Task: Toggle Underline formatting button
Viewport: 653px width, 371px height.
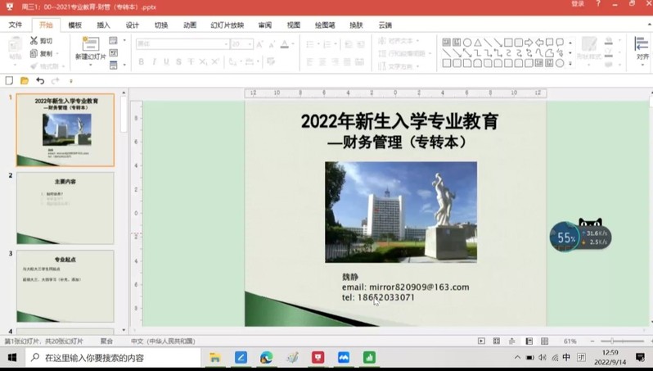Action: 166,61
